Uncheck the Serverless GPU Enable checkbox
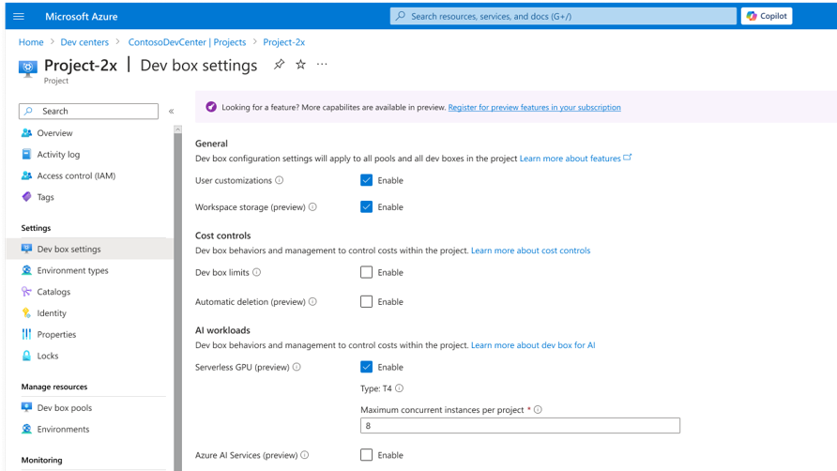The image size is (837, 471). (366, 367)
